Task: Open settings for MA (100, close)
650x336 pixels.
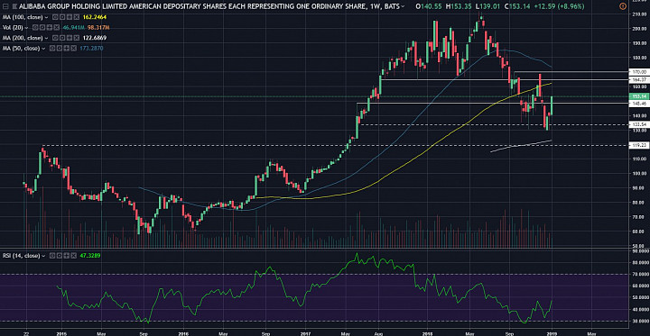Action: (62, 17)
